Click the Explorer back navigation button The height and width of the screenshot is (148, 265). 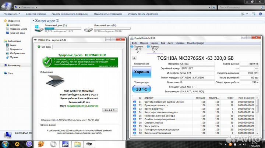pyautogui.click(x=4, y=7)
